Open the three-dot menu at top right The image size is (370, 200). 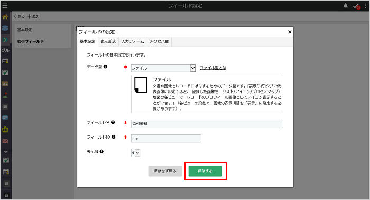click(x=365, y=6)
